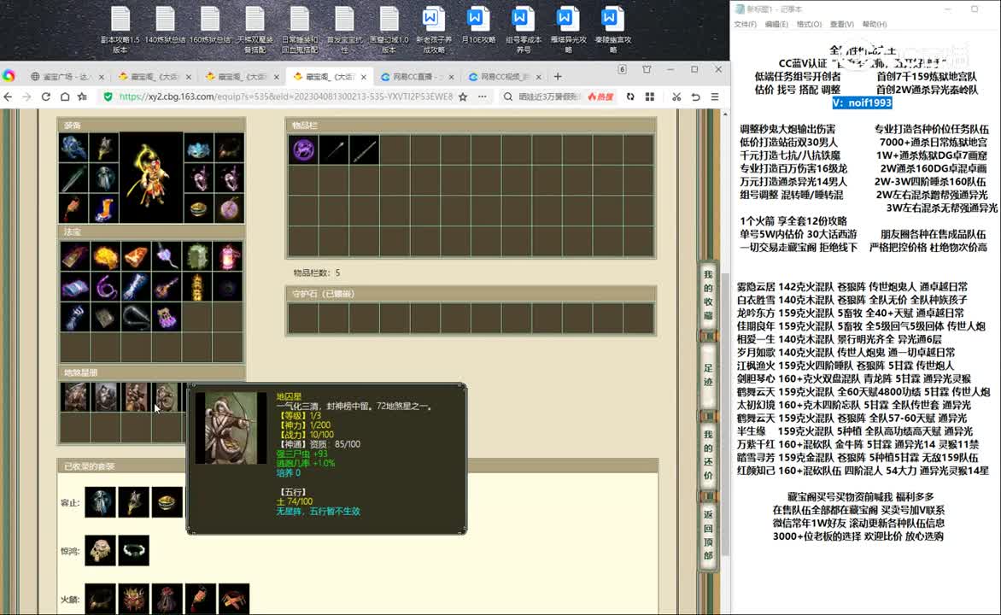The width and height of the screenshot is (1001, 615).
Task: Bookmark page with address bar star
Action: tap(464, 97)
